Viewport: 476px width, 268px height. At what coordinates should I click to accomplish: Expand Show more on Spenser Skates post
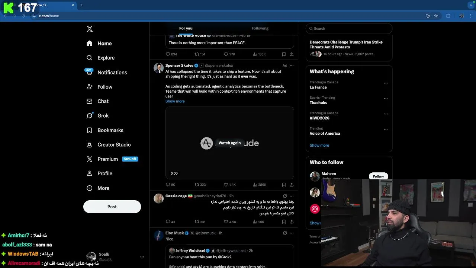pyautogui.click(x=175, y=101)
